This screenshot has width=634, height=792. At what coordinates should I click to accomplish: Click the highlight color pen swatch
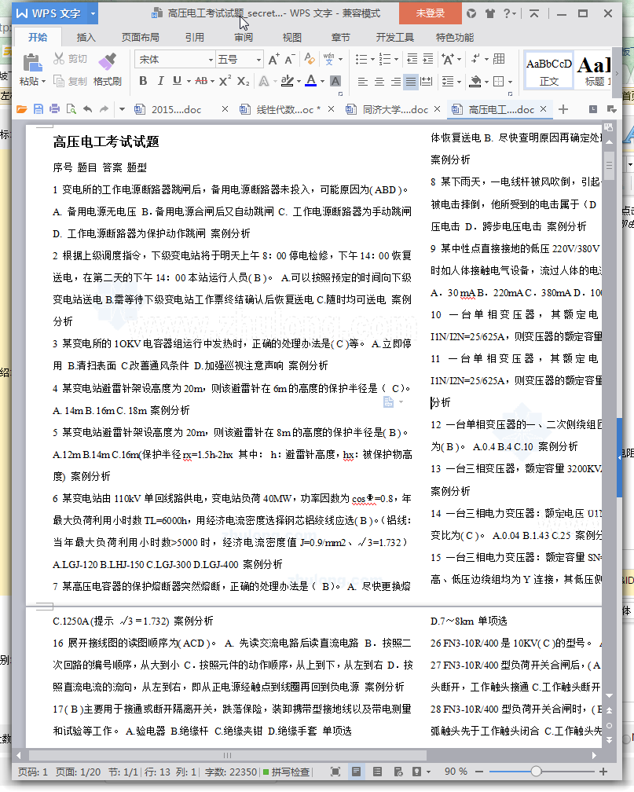coord(287,81)
